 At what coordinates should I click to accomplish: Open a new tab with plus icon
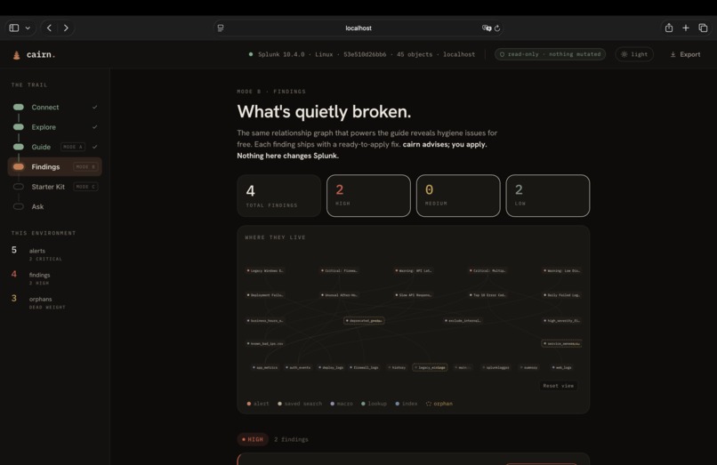[686, 28]
